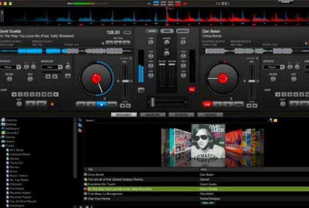The width and height of the screenshot is (309, 208).
Task: Click the browser Search field
Action: (x=181, y=121)
